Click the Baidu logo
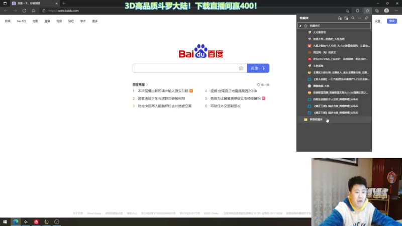 point(200,51)
